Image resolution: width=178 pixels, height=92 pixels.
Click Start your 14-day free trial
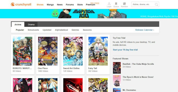click(x=125, y=50)
